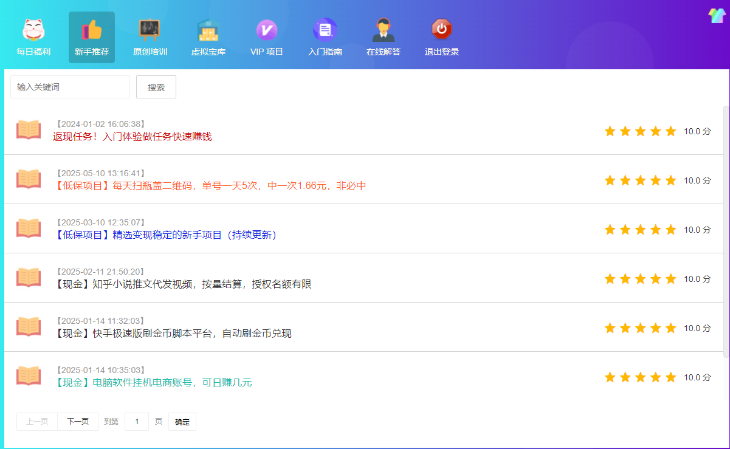Click the 搜索 button
The image size is (730, 449).
156,87
